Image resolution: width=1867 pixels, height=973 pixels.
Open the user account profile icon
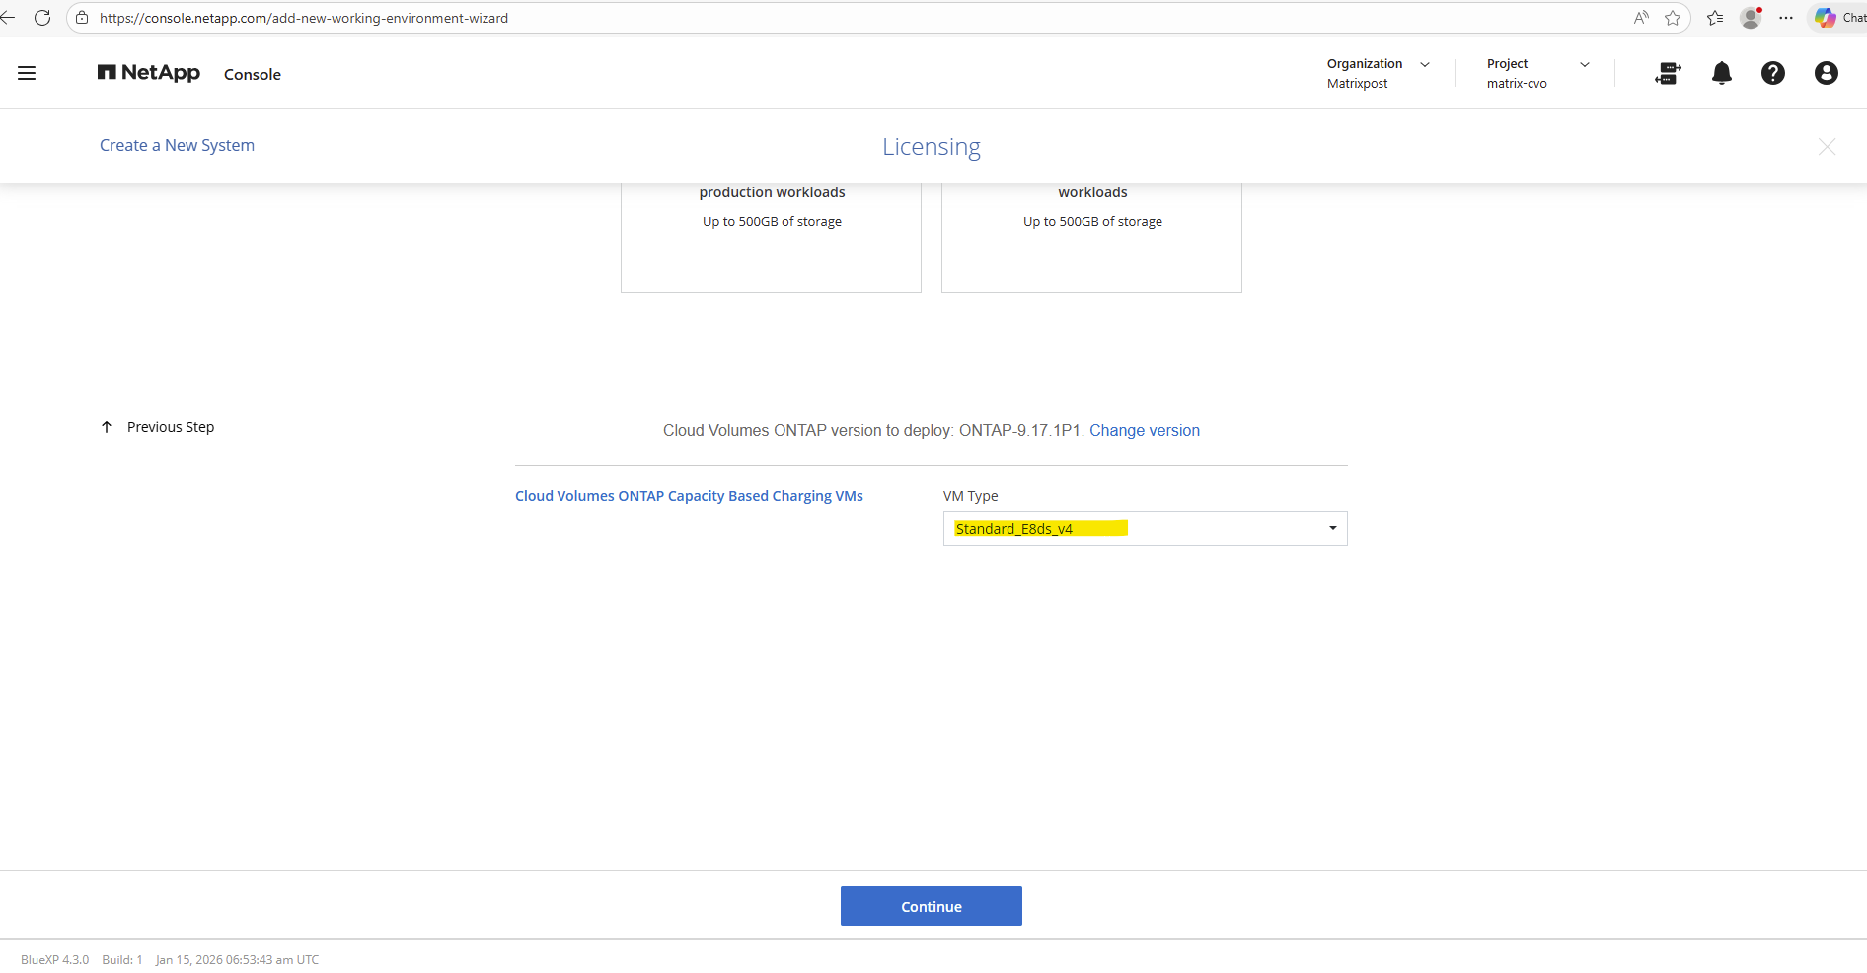[x=1827, y=73]
